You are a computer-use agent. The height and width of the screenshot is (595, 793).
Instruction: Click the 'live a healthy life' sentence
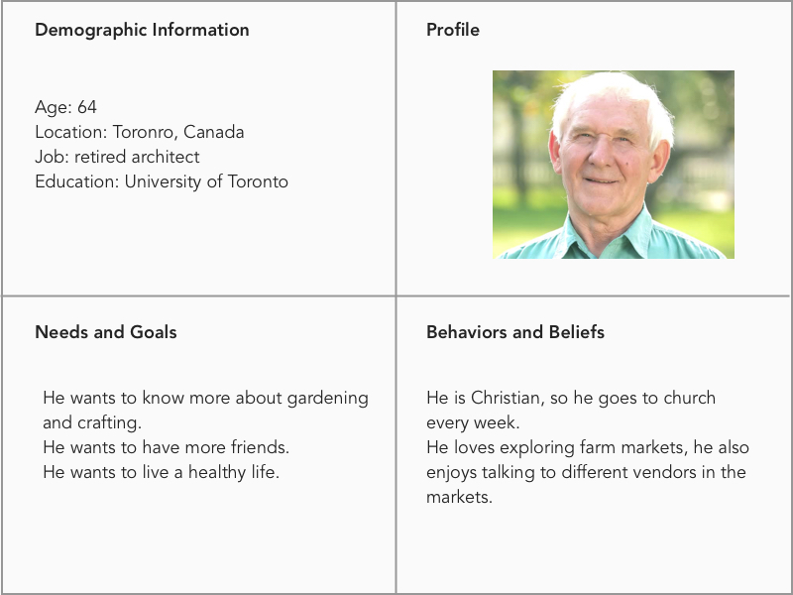coord(161,472)
